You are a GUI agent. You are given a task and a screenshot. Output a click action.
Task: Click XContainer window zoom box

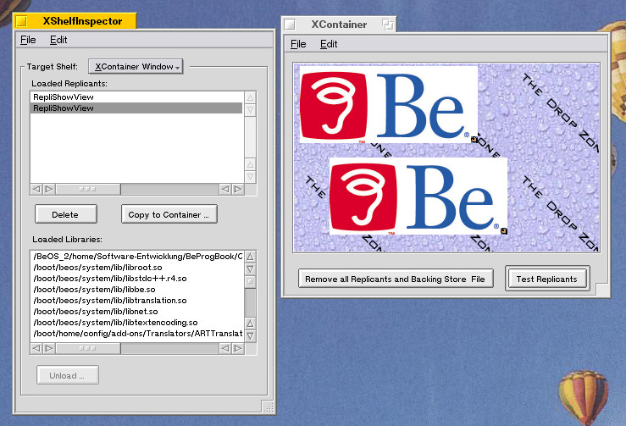(x=388, y=25)
